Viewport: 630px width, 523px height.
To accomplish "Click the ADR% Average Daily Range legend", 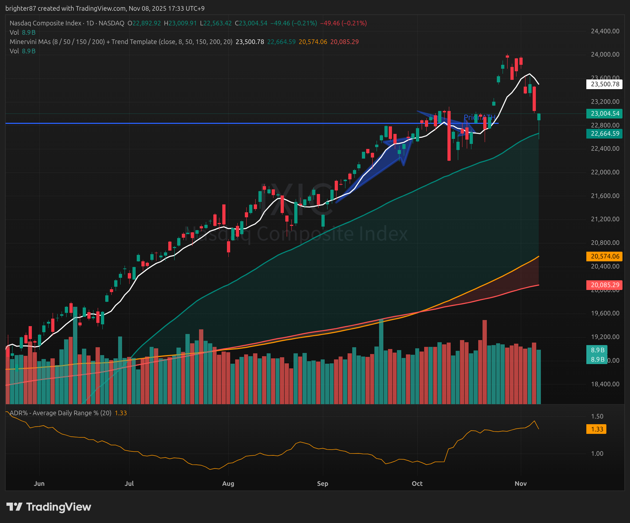I will [x=60, y=413].
